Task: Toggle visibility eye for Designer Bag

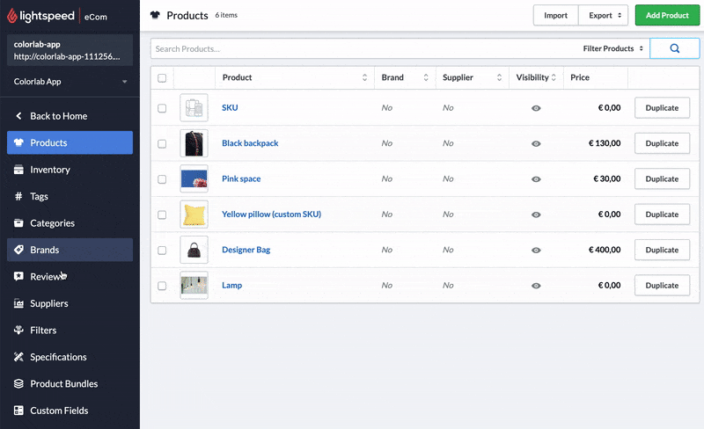Action: (536, 250)
